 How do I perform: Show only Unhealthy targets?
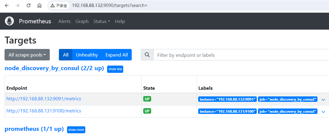[x=87, y=55]
